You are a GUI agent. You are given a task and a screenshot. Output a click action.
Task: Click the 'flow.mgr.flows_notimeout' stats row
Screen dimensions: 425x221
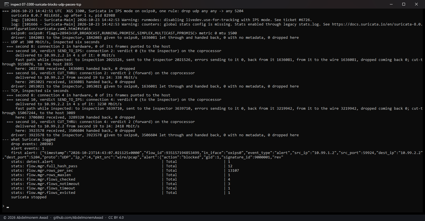pyautogui.click(x=121, y=184)
